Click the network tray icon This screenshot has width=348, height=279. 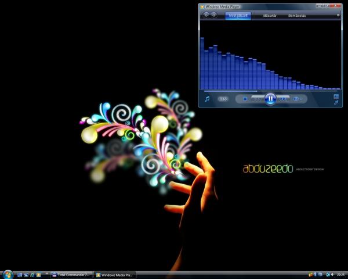click(320, 275)
